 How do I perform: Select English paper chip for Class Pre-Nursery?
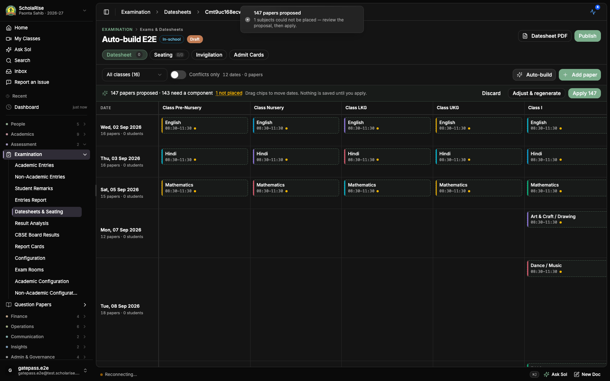(x=204, y=125)
